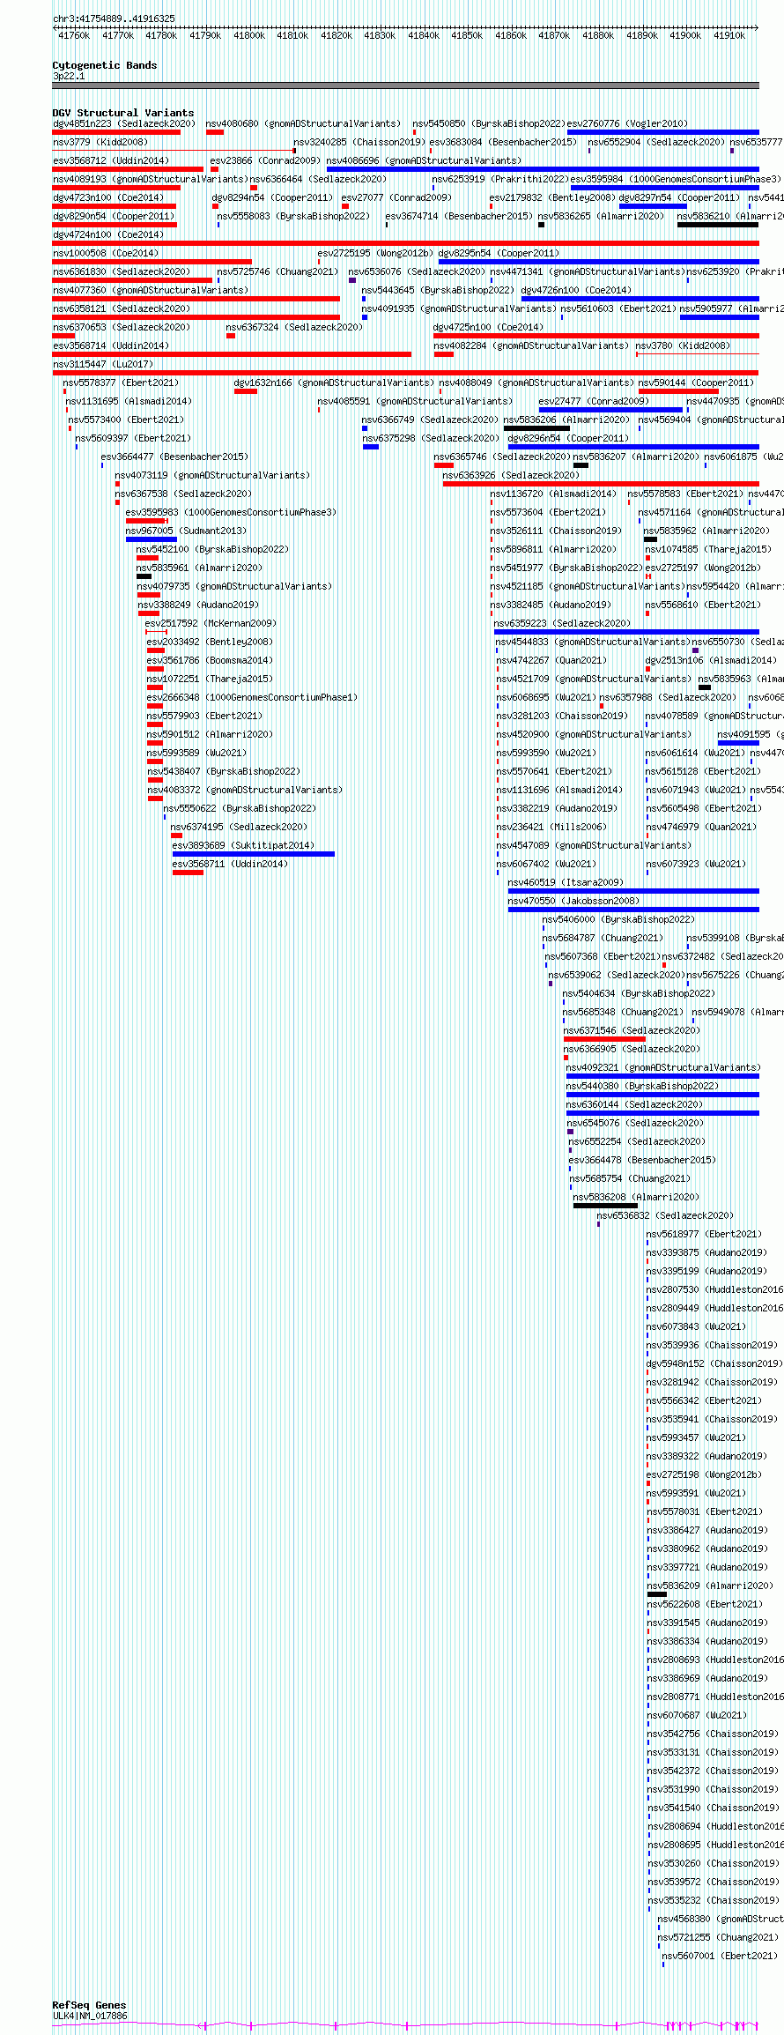Select nsv5607001 (Ebert2021) variant
This screenshot has height=2035, width=784.
[720, 1956]
